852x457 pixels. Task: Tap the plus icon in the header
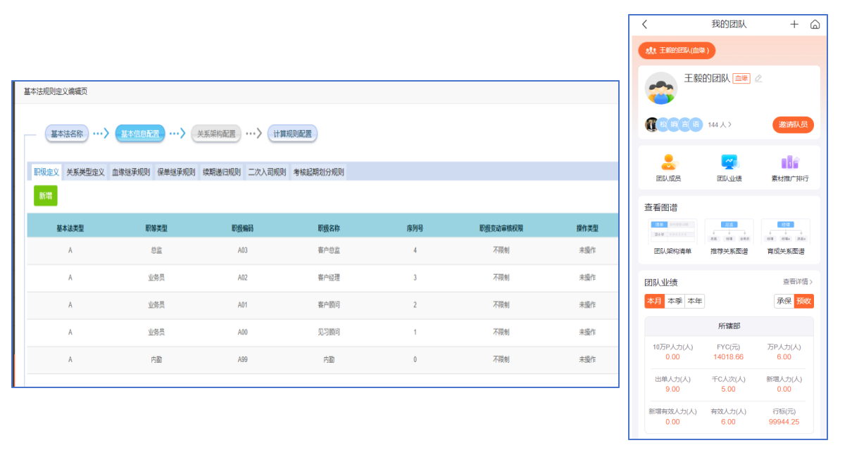click(x=794, y=25)
